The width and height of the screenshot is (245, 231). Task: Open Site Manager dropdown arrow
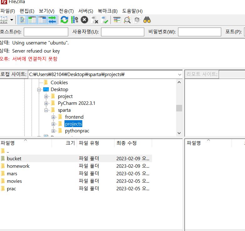tap(12, 20)
